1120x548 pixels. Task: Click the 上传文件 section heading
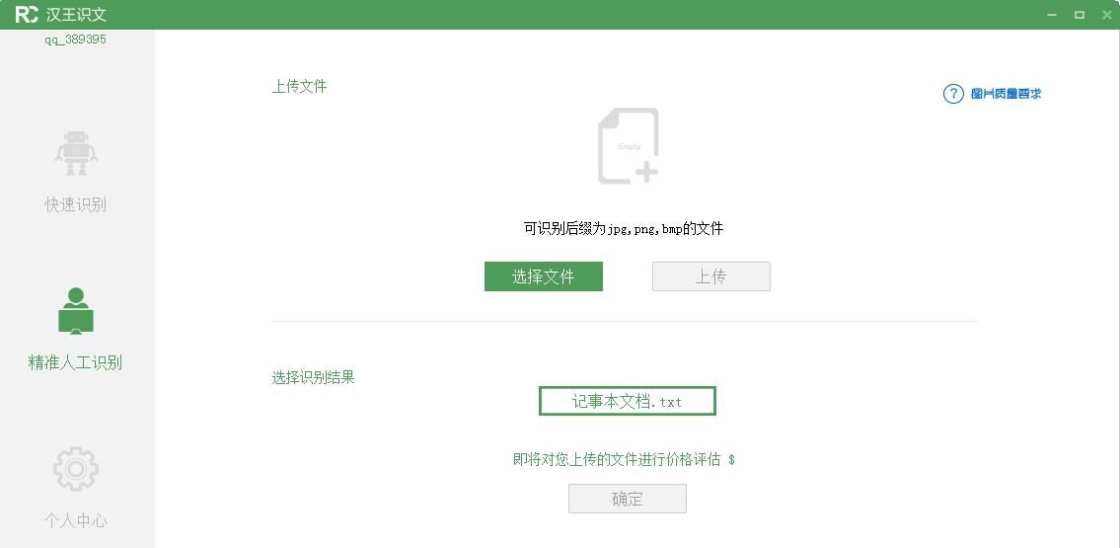299,87
